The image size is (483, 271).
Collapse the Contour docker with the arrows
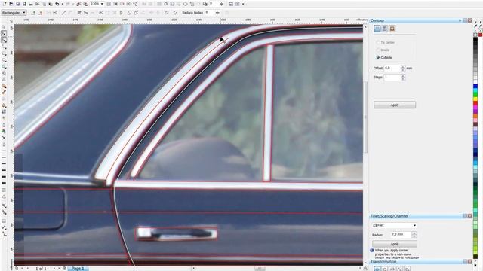pos(460,20)
